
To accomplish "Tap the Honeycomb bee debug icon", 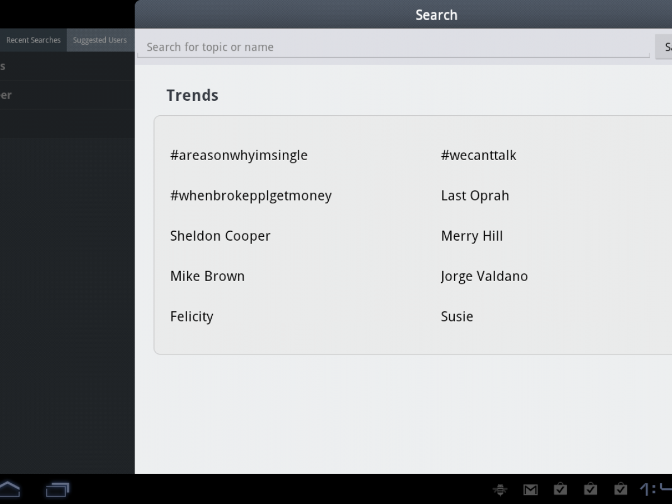I will (500, 489).
